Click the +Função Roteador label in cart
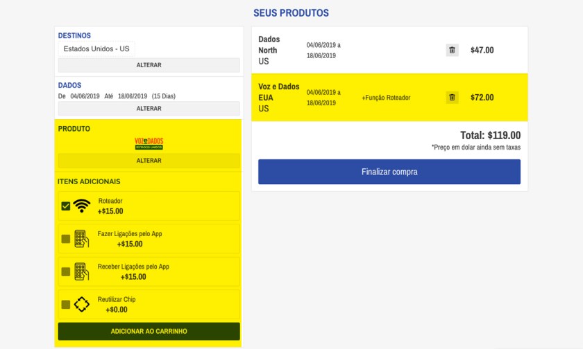This screenshot has height=349, width=583. [x=386, y=98]
